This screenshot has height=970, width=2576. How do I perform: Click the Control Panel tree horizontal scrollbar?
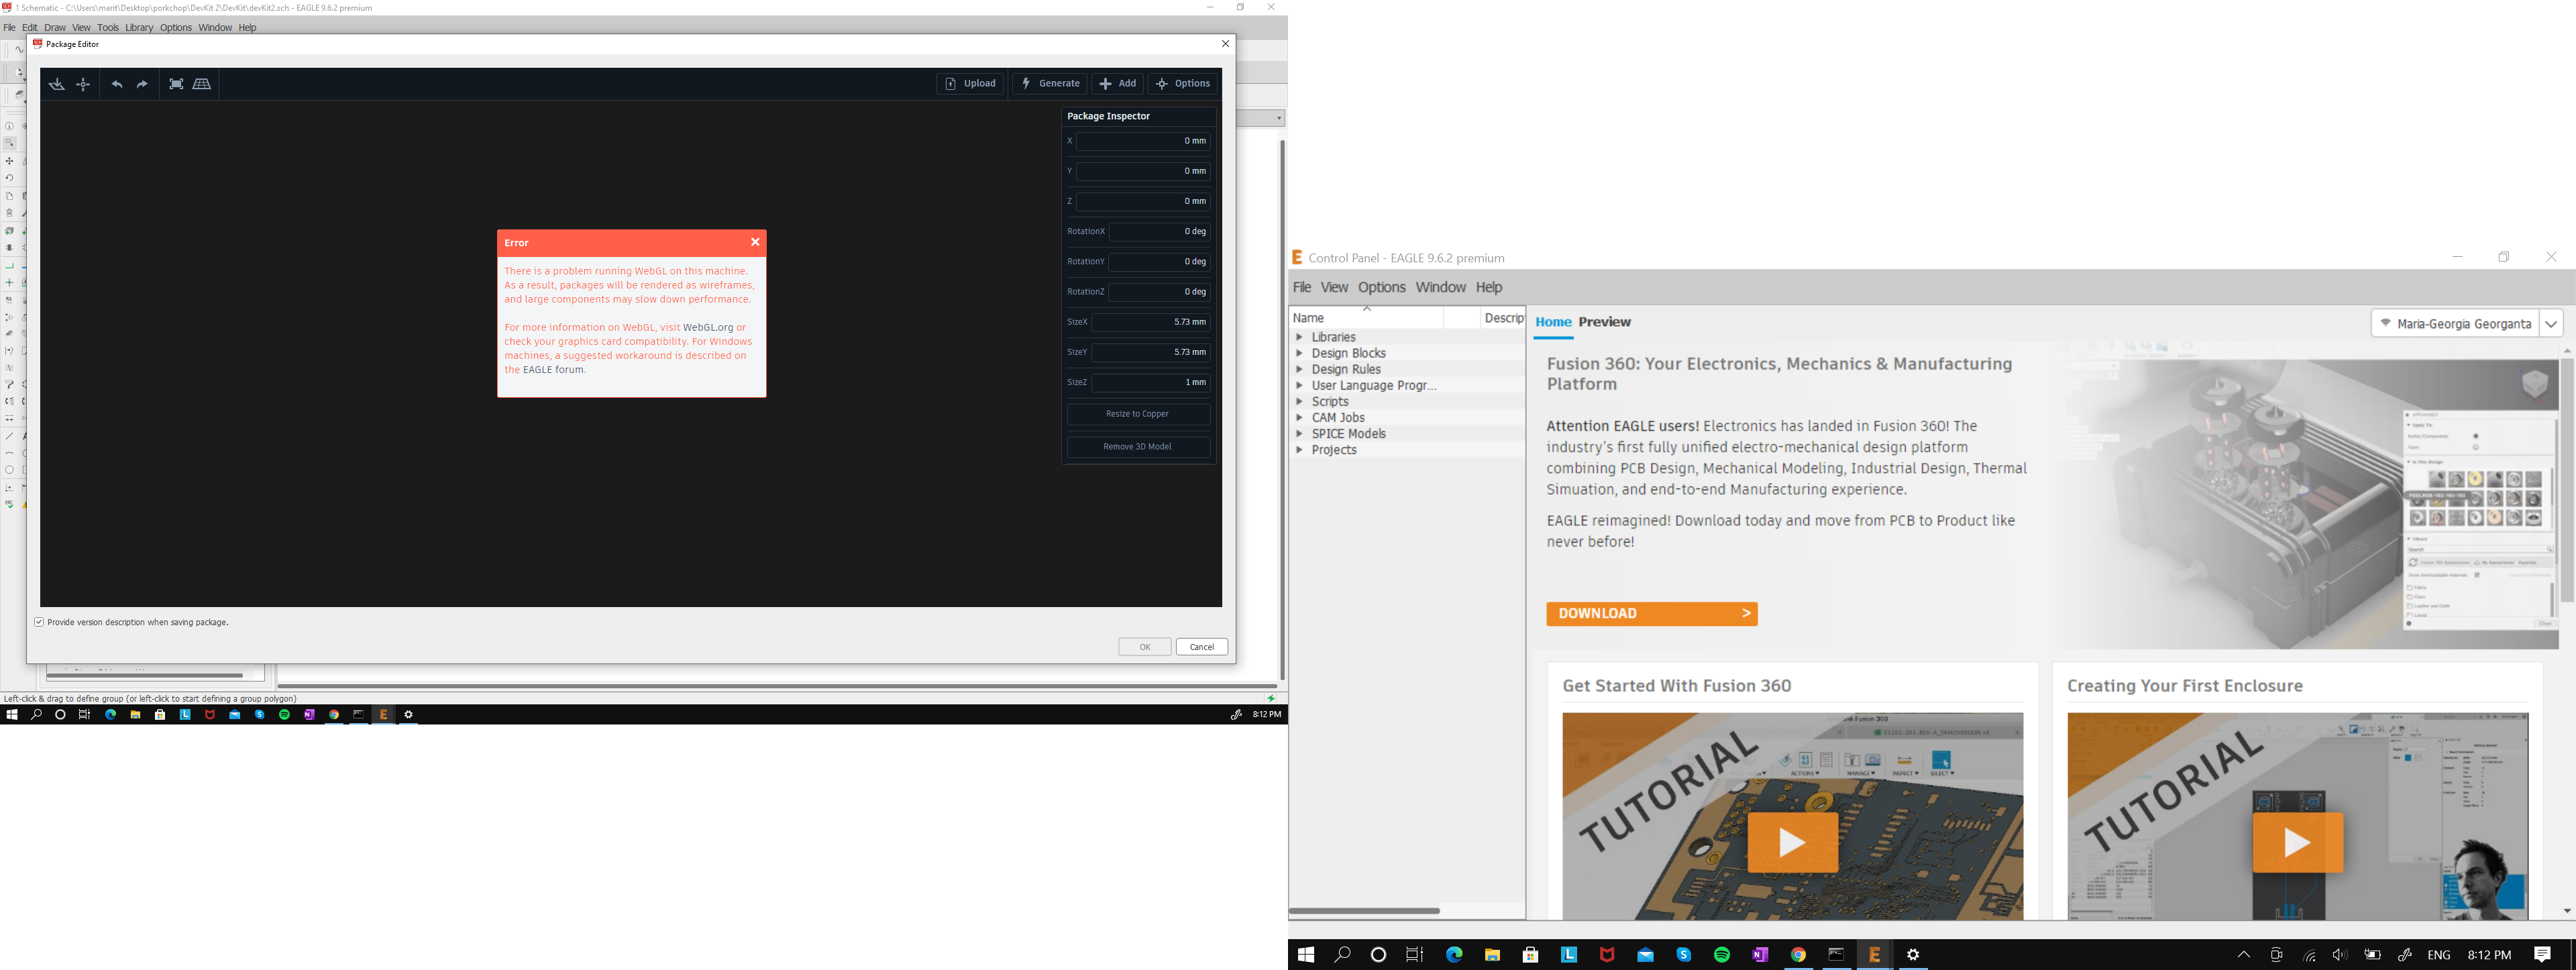(1364, 911)
